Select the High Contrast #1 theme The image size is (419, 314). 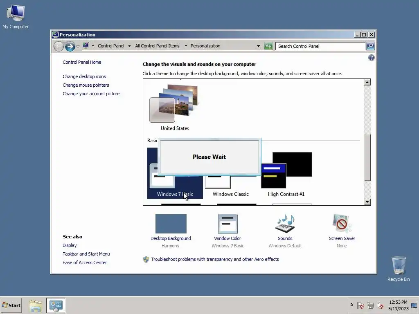click(286, 174)
